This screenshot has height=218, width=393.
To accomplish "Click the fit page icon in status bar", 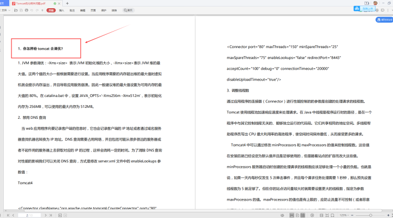I will [x=327, y=215].
